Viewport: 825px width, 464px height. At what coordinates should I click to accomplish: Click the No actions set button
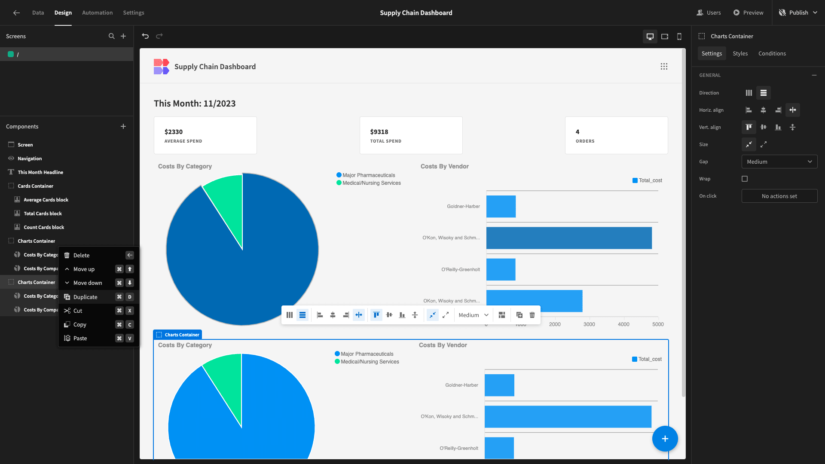[x=779, y=196]
